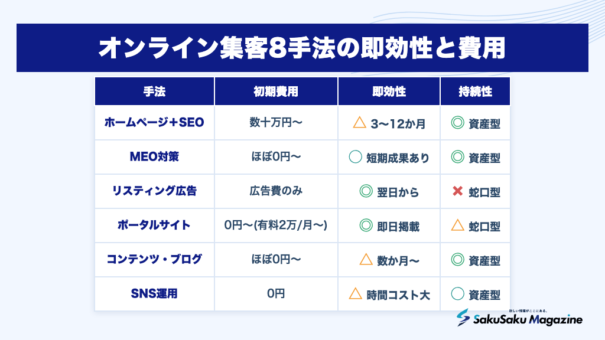Click the title banner オンライン集客8手法の即効性と費用

pos(302,48)
